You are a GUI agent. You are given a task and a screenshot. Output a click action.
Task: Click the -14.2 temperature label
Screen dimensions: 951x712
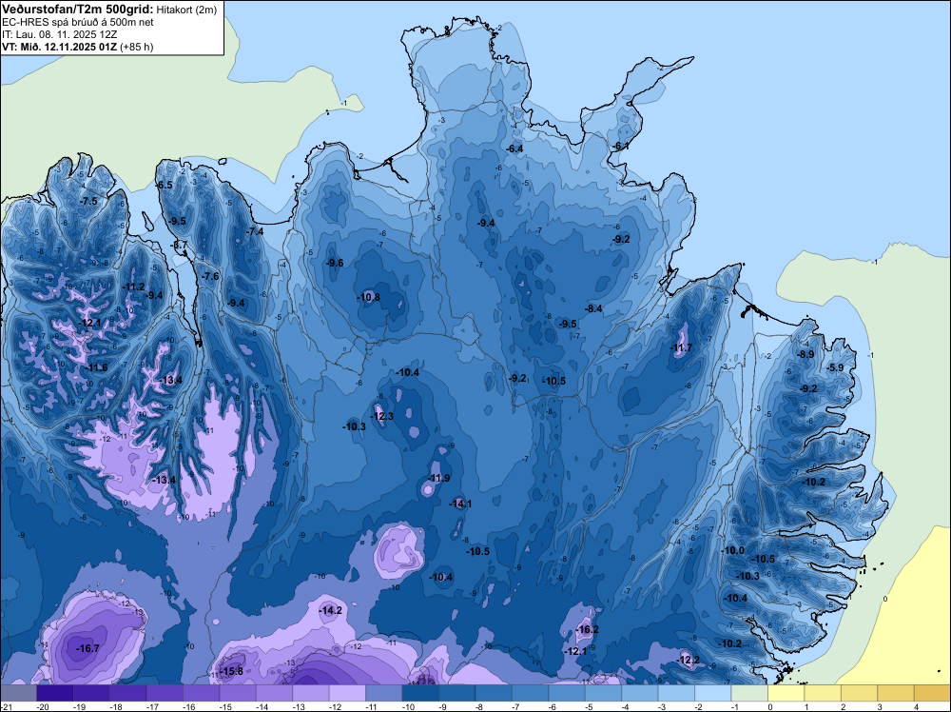[331, 611]
